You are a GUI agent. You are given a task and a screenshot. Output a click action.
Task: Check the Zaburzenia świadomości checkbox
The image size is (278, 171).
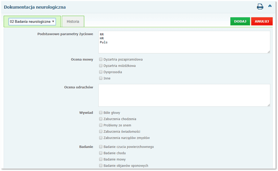coord(101,132)
